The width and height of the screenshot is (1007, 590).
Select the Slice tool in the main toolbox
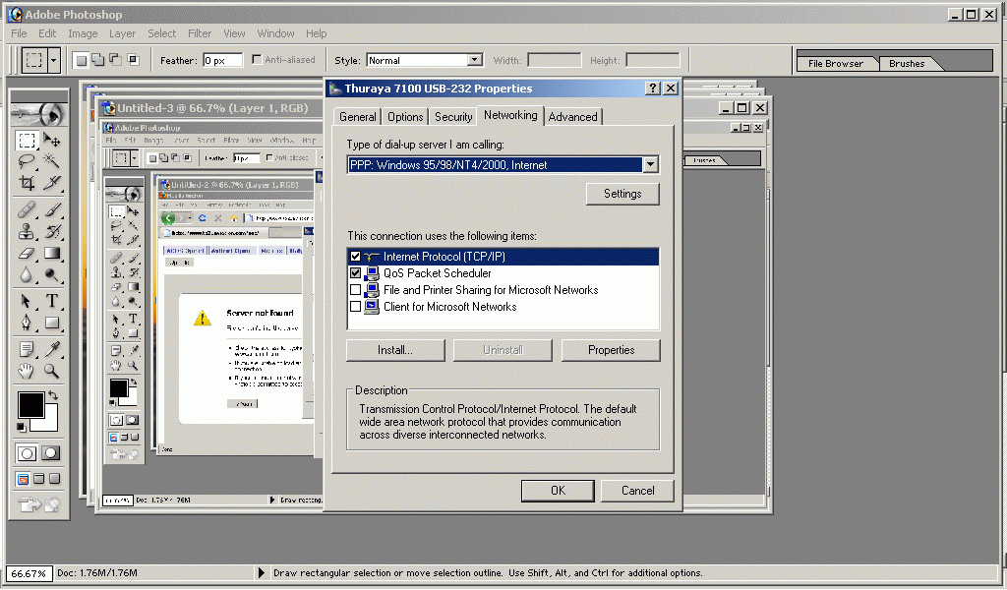click(x=52, y=182)
